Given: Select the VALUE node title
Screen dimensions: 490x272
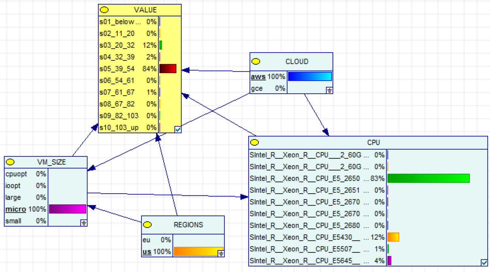Looking at the screenshot, I should tap(145, 10).
